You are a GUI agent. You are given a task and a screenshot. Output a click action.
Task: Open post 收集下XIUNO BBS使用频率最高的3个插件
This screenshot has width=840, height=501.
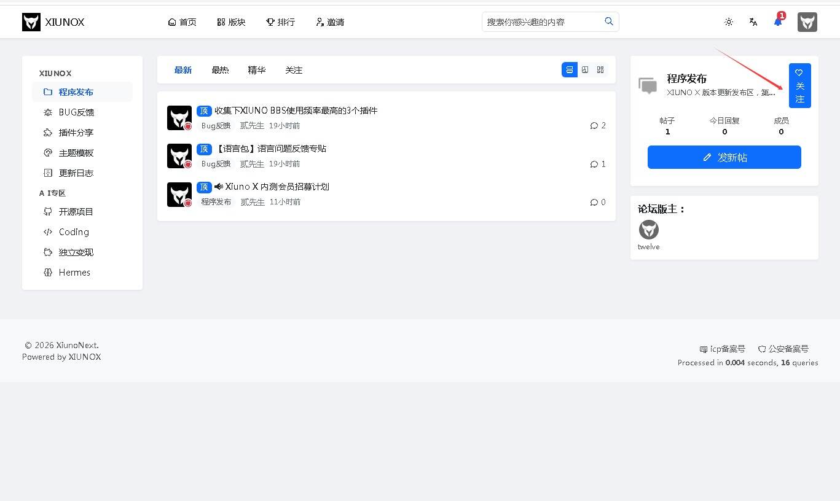coord(296,111)
